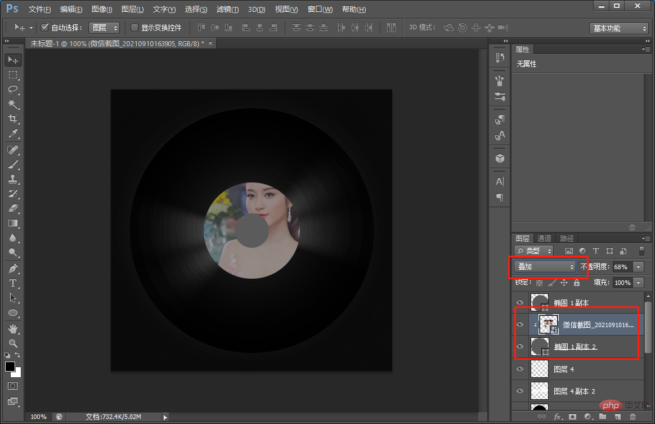This screenshot has width=655, height=424.
Task: Select the Magic Wand tool
Action: tap(13, 104)
